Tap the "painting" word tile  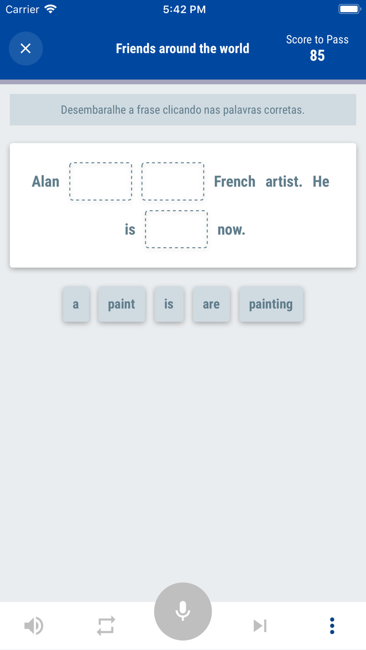tap(271, 304)
